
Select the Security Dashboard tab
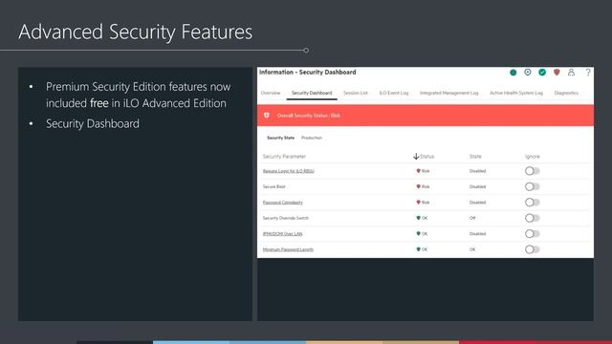pyautogui.click(x=312, y=93)
